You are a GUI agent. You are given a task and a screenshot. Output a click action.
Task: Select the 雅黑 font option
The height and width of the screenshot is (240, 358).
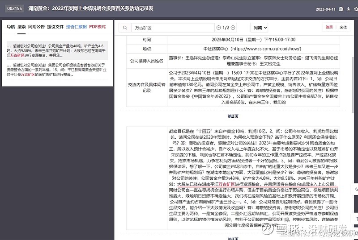(x=329, y=27)
